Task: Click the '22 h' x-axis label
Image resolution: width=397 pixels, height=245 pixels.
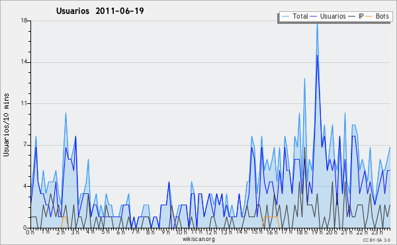Action: 361,232
